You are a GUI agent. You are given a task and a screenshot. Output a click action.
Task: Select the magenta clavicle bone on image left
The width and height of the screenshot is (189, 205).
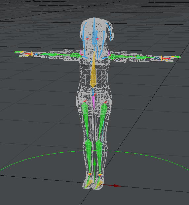81,53
